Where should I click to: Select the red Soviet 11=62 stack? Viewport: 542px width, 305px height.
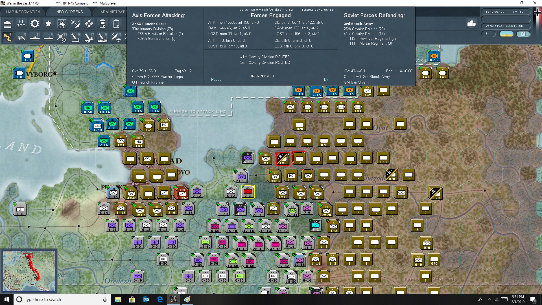(182, 193)
